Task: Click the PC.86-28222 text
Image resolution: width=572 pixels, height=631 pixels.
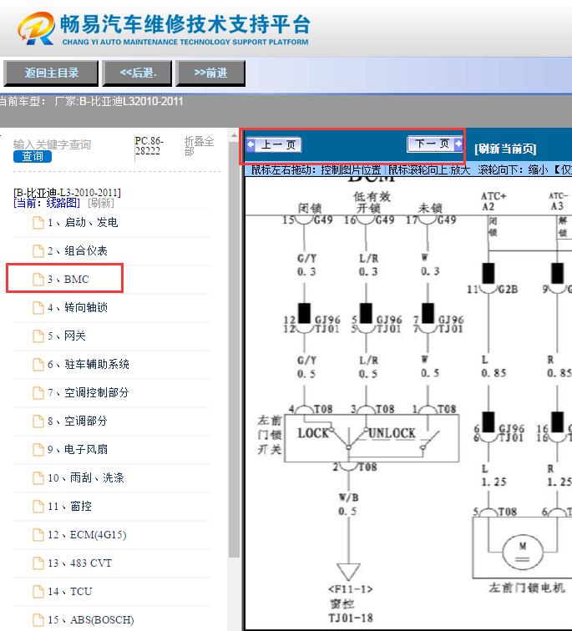Action: coord(149,146)
